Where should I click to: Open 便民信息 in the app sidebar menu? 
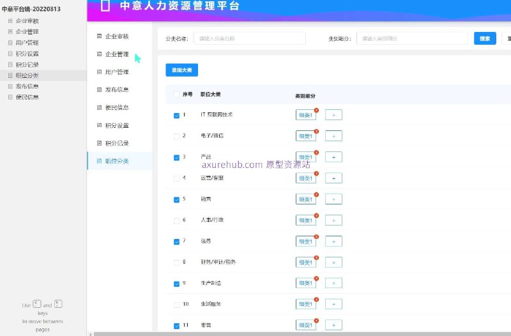[119, 107]
